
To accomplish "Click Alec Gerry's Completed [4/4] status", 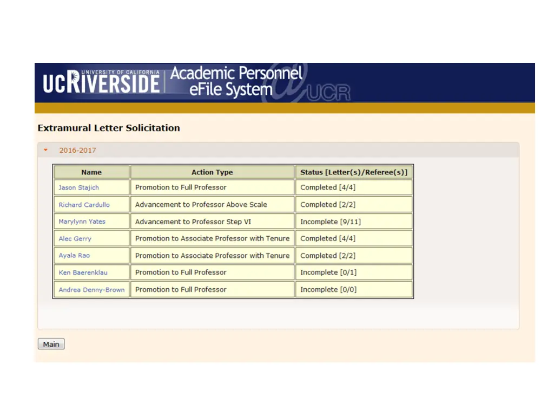I will click(x=354, y=238).
